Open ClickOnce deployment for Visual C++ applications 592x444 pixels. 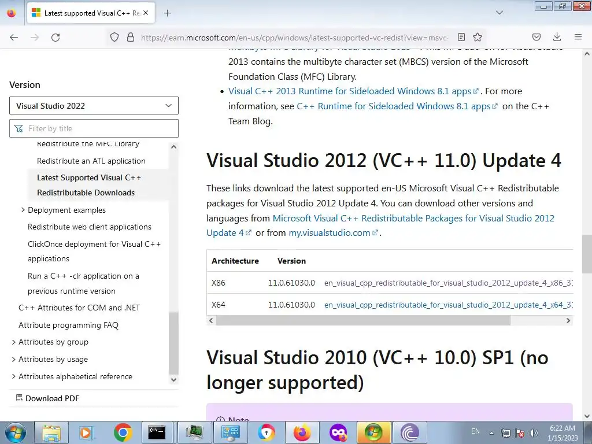pyautogui.click(x=94, y=251)
